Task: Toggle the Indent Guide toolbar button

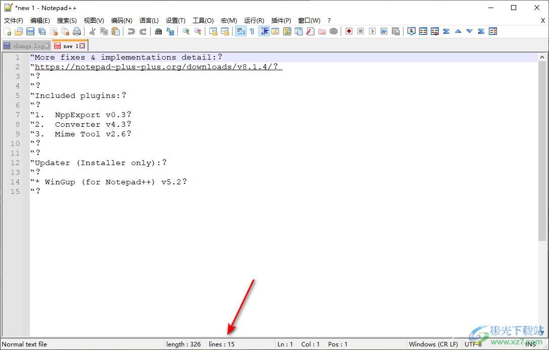Action: pyautogui.click(x=264, y=31)
